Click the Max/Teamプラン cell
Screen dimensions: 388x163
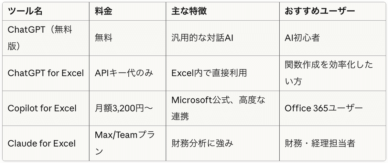tap(125, 143)
